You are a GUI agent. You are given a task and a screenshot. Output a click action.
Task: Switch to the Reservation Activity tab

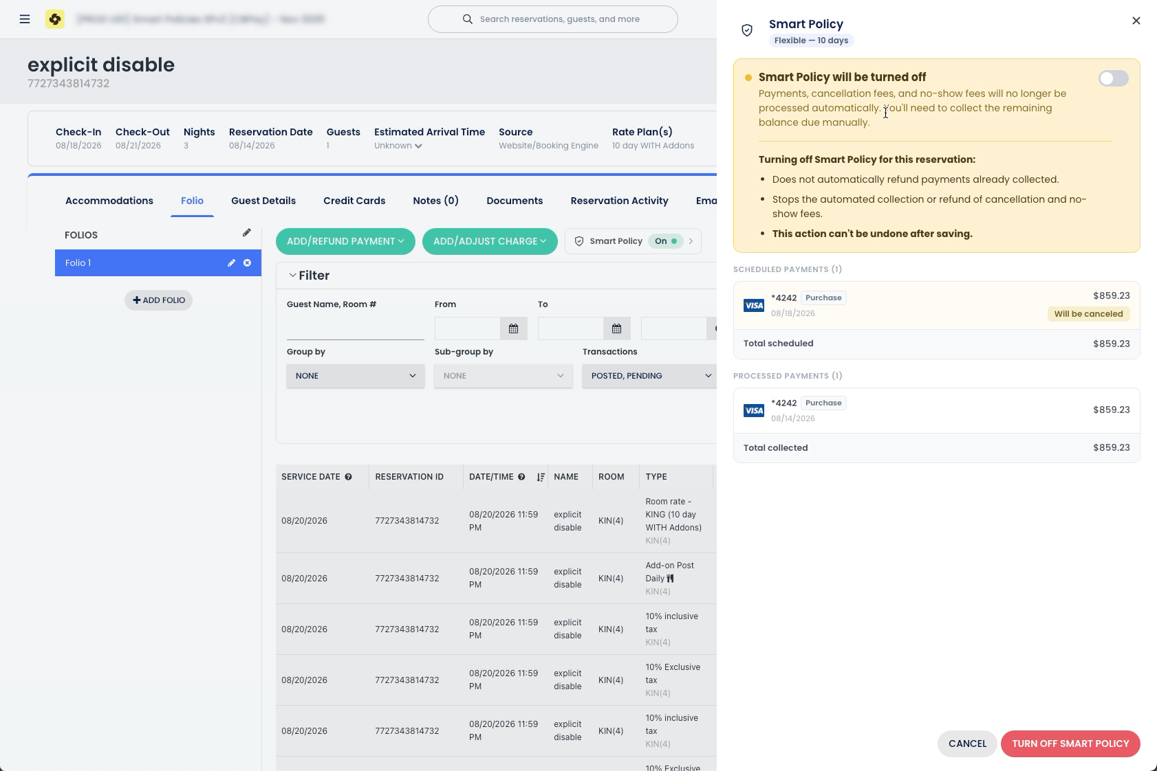[619, 201]
